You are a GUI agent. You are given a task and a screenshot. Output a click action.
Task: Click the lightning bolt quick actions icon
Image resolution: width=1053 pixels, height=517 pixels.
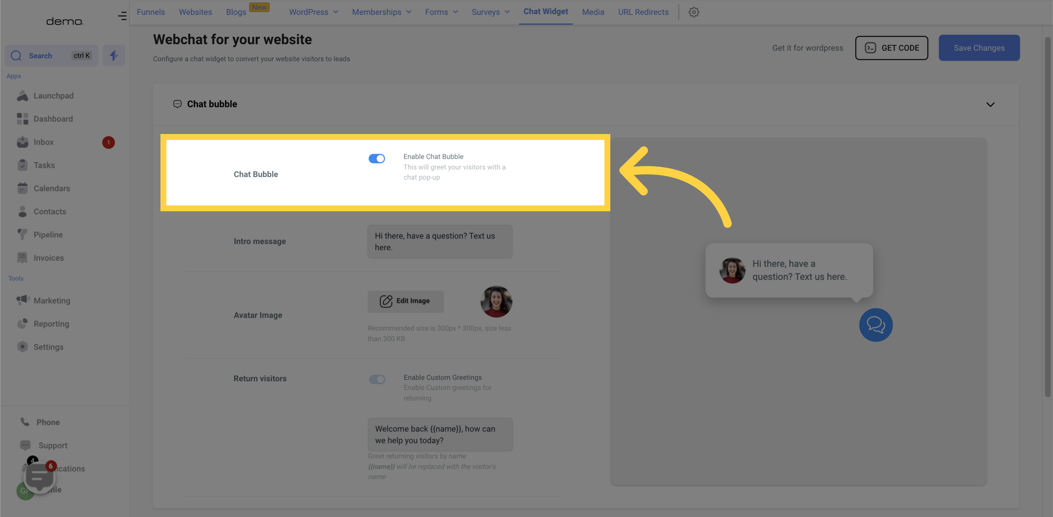114,55
